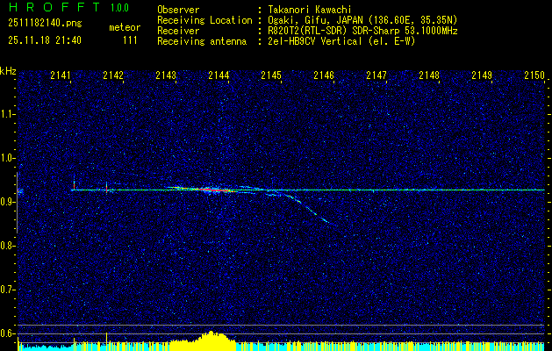This screenshot has height=351, width=552.
Task: Click filename 2511182140.png
Action: [45, 24]
